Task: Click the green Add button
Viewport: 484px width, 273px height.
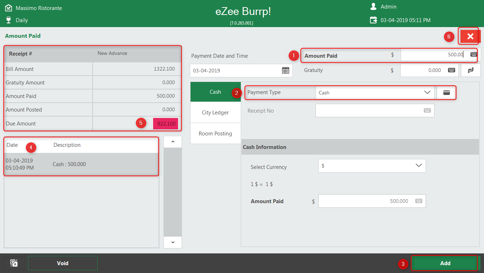Action: click(x=445, y=263)
